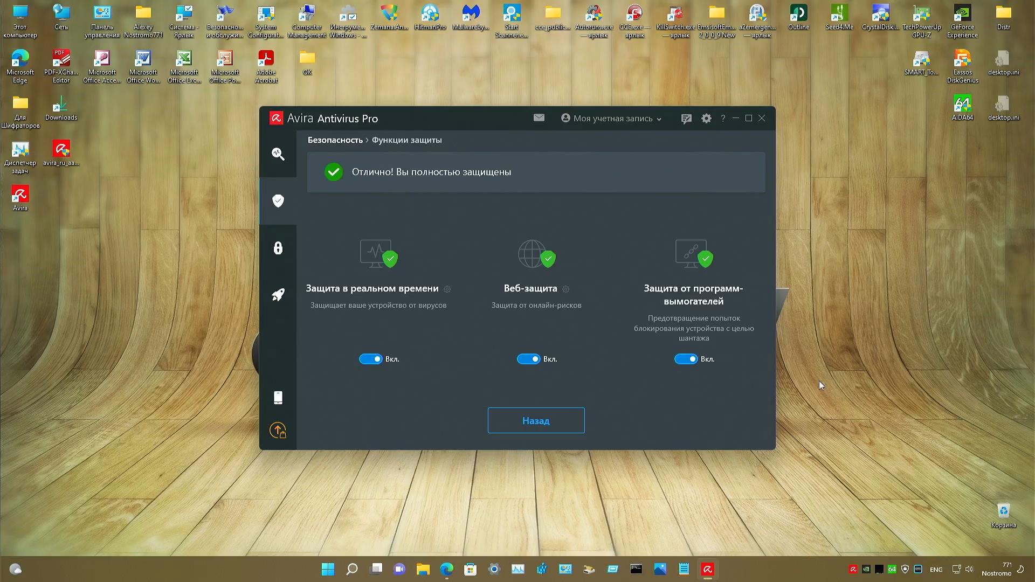1035x582 pixels.
Task: Click the help question mark link
Action: (723, 118)
